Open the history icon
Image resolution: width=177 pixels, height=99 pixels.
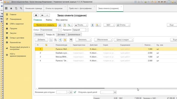coord(16,8)
